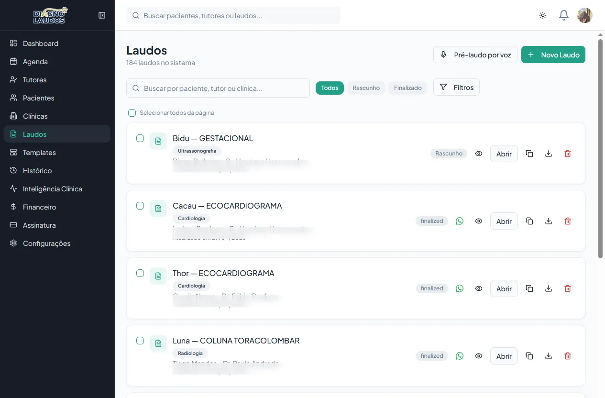This screenshot has width=605, height=398.
Task: Open Templates in the sidebar
Action: tap(57, 153)
